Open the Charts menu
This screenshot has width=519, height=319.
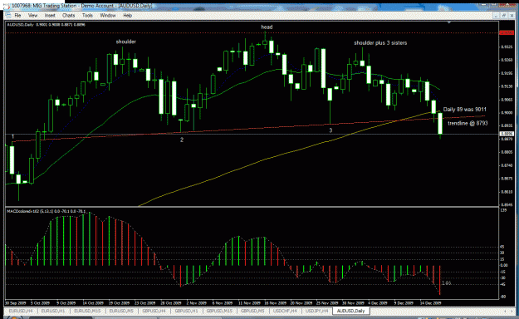tap(68, 16)
